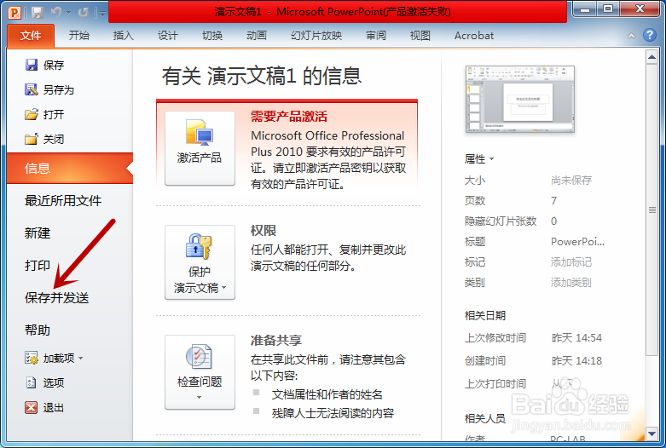Open the Undo history dropdown arrow
666x448 pixels.
point(69,13)
